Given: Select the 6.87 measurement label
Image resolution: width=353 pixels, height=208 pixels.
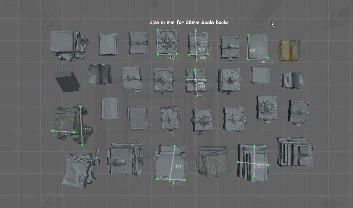Looking at the screenshot, I should click(x=262, y=62).
